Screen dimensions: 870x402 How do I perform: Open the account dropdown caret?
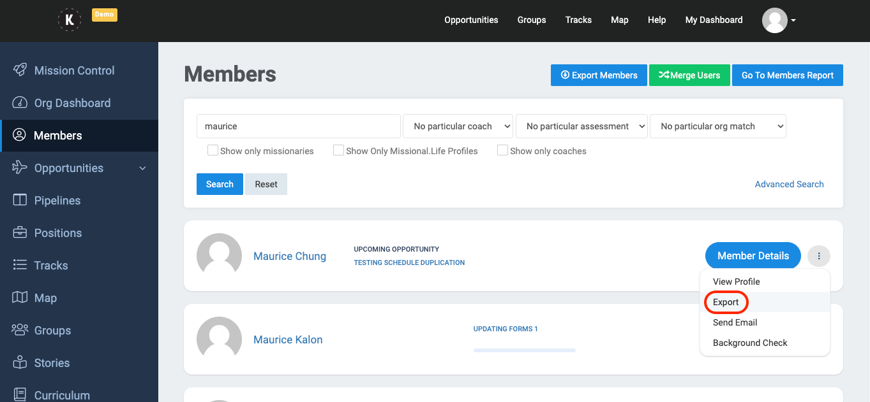(x=793, y=20)
